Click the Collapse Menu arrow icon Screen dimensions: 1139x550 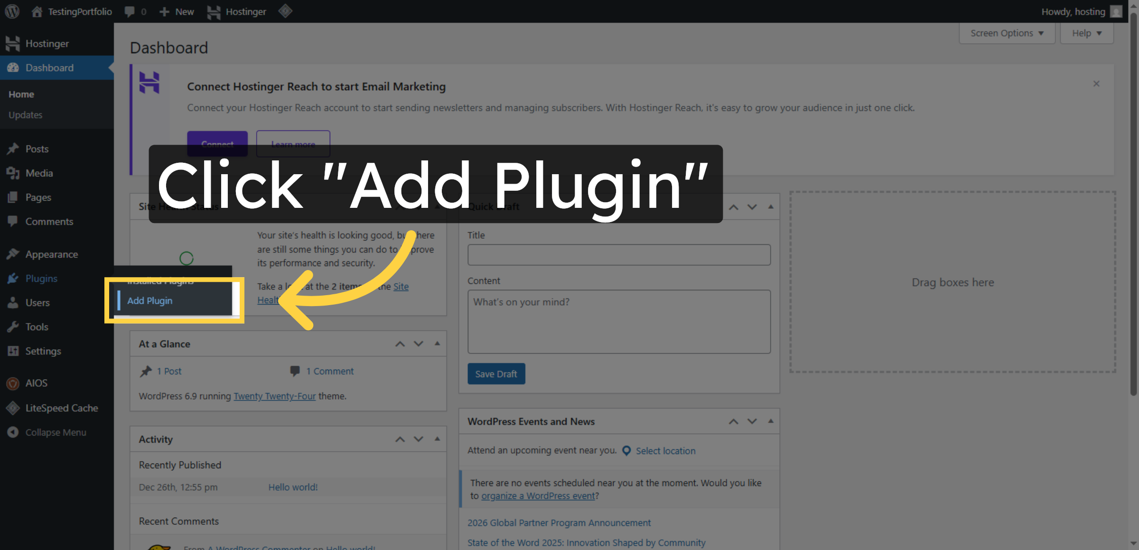[13, 432]
